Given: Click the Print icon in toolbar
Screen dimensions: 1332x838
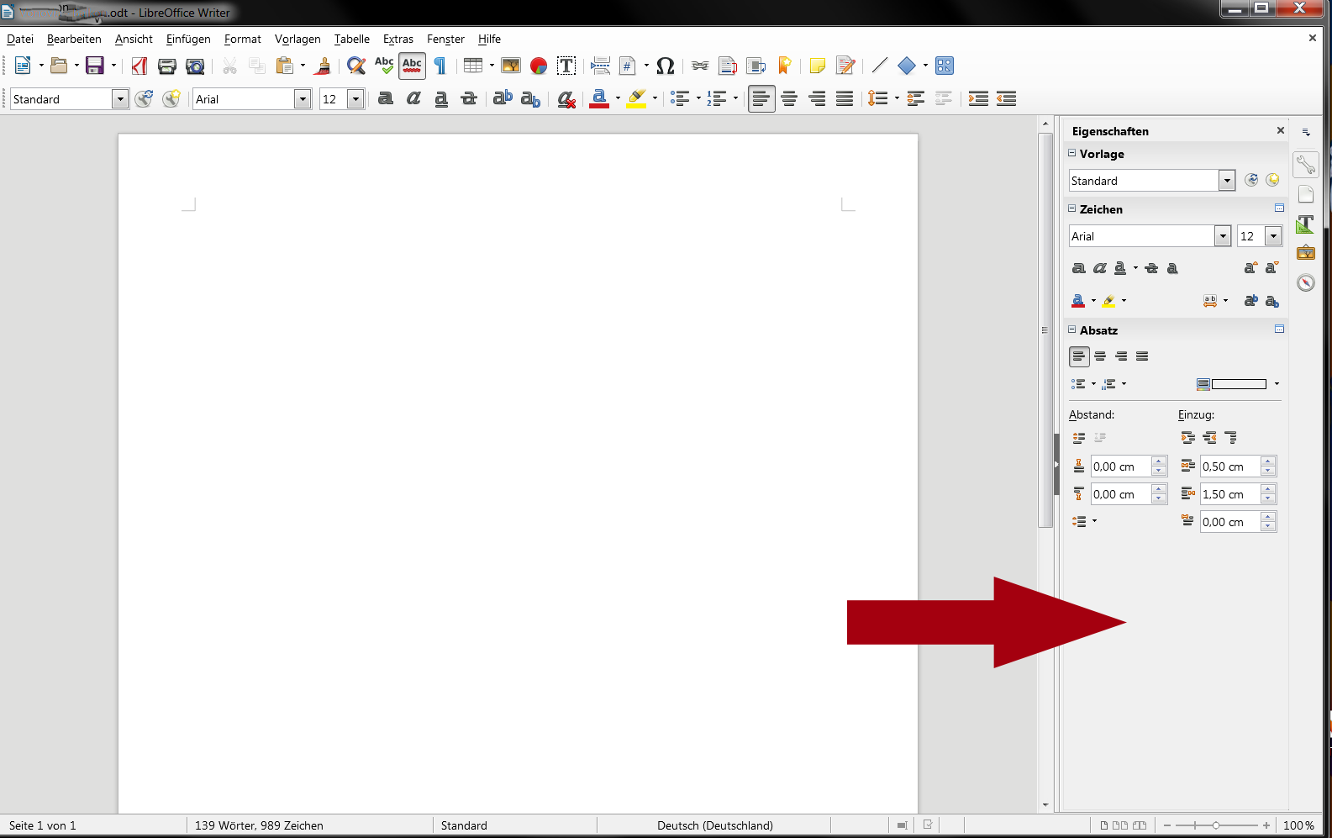Looking at the screenshot, I should [x=167, y=66].
